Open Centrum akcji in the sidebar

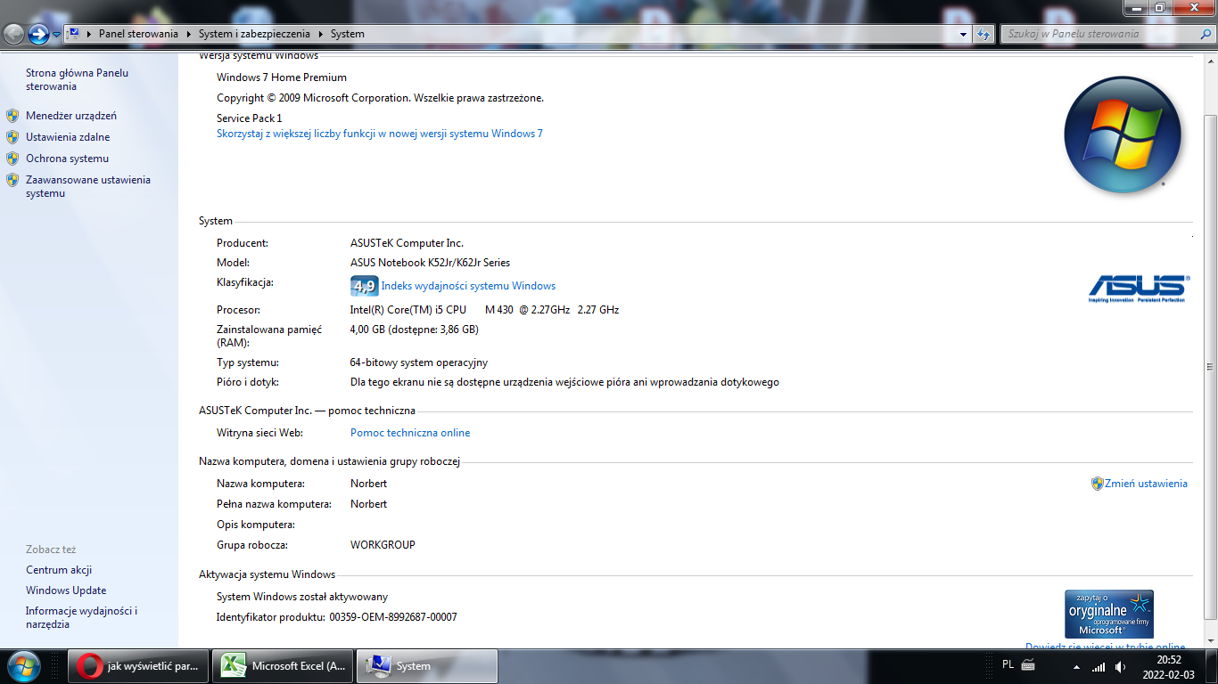click(59, 570)
